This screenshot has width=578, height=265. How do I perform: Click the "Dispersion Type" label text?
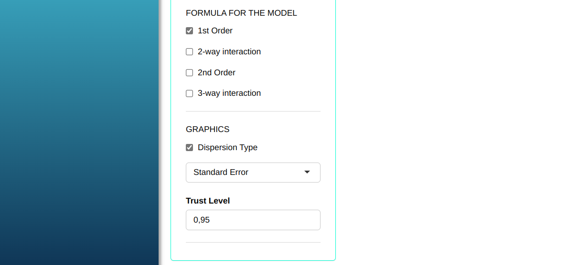point(227,148)
